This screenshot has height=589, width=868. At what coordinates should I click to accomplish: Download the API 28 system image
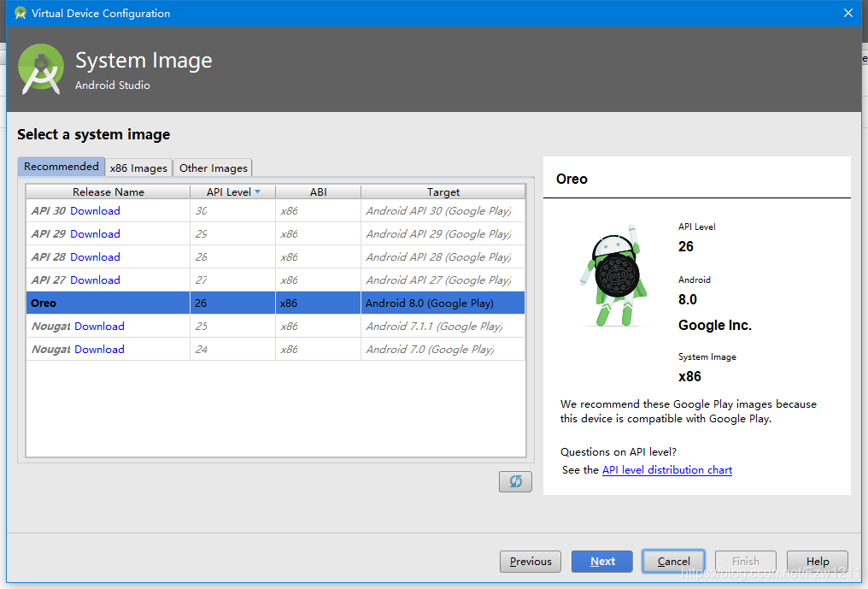point(95,257)
